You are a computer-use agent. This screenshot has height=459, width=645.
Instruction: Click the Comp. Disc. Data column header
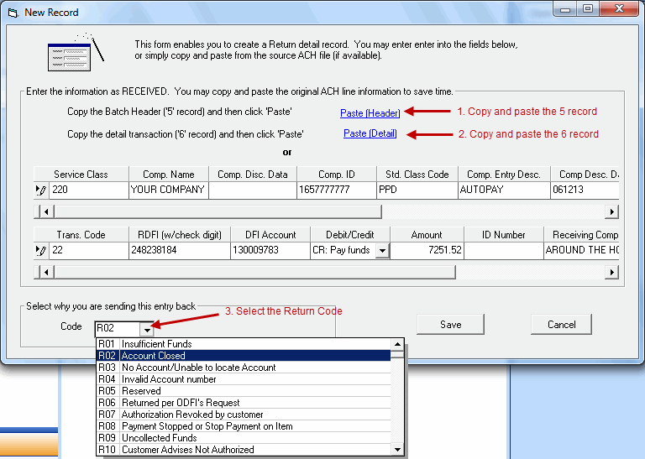click(x=253, y=175)
